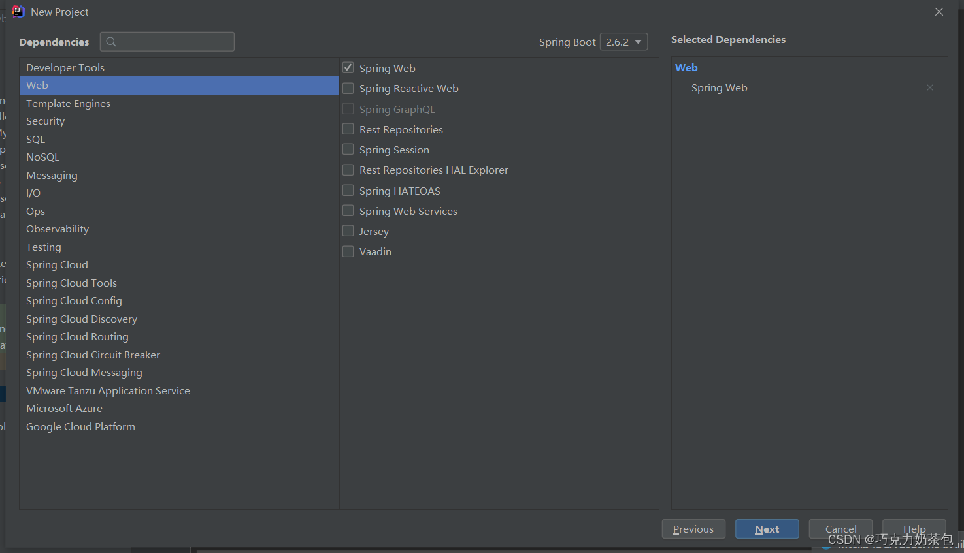Select the NoSQL category
The image size is (964, 553).
tap(42, 157)
